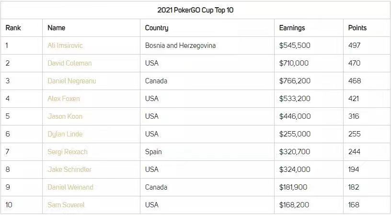
Task: Click the Bosnia and Herzegovina cell
Action: click(180, 45)
